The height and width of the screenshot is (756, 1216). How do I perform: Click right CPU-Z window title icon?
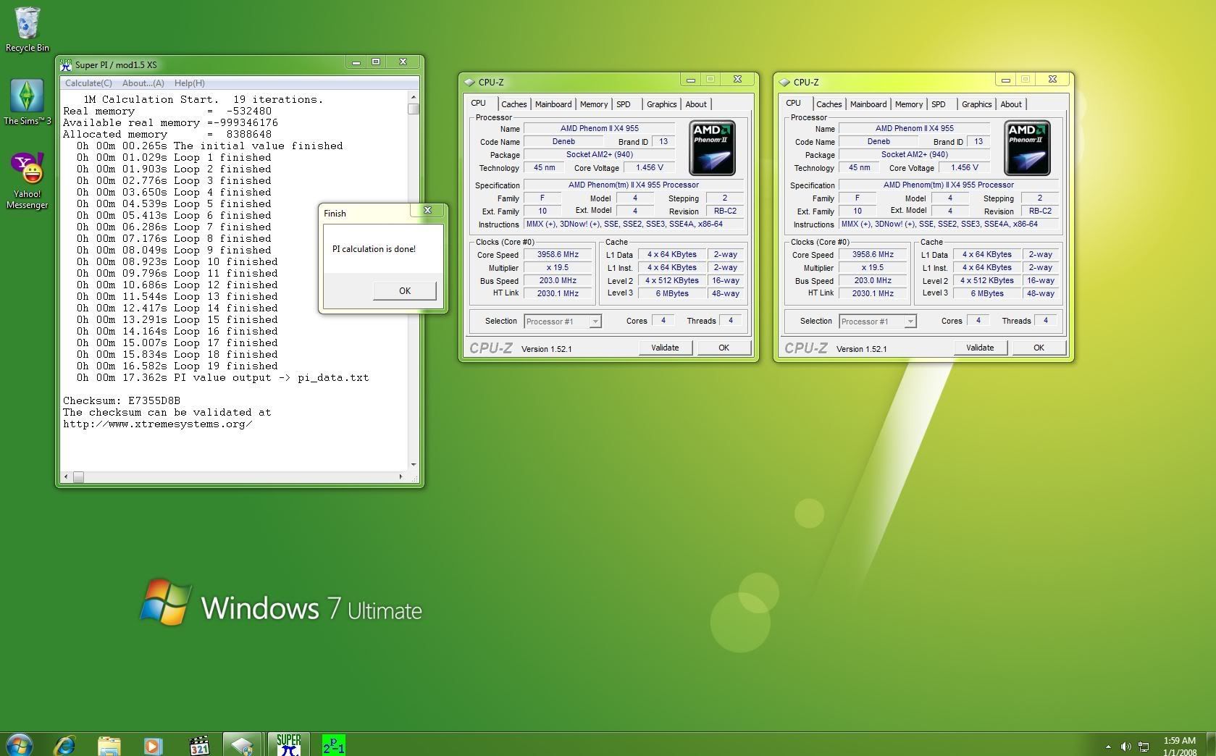784,82
